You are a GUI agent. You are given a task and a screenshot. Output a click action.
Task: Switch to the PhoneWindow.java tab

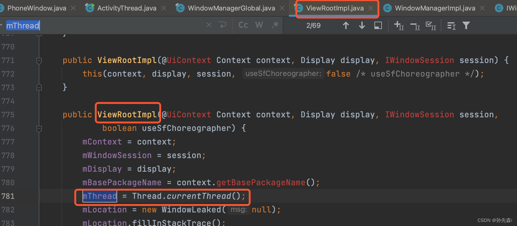pyautogui.click(x=37, y=8)
